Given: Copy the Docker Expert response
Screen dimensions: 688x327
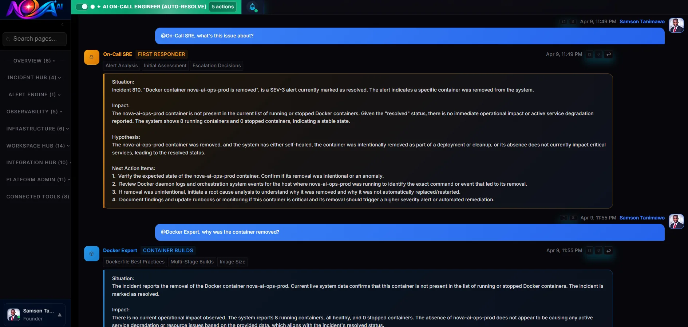Looking at the screenshot, I should 589,251.
